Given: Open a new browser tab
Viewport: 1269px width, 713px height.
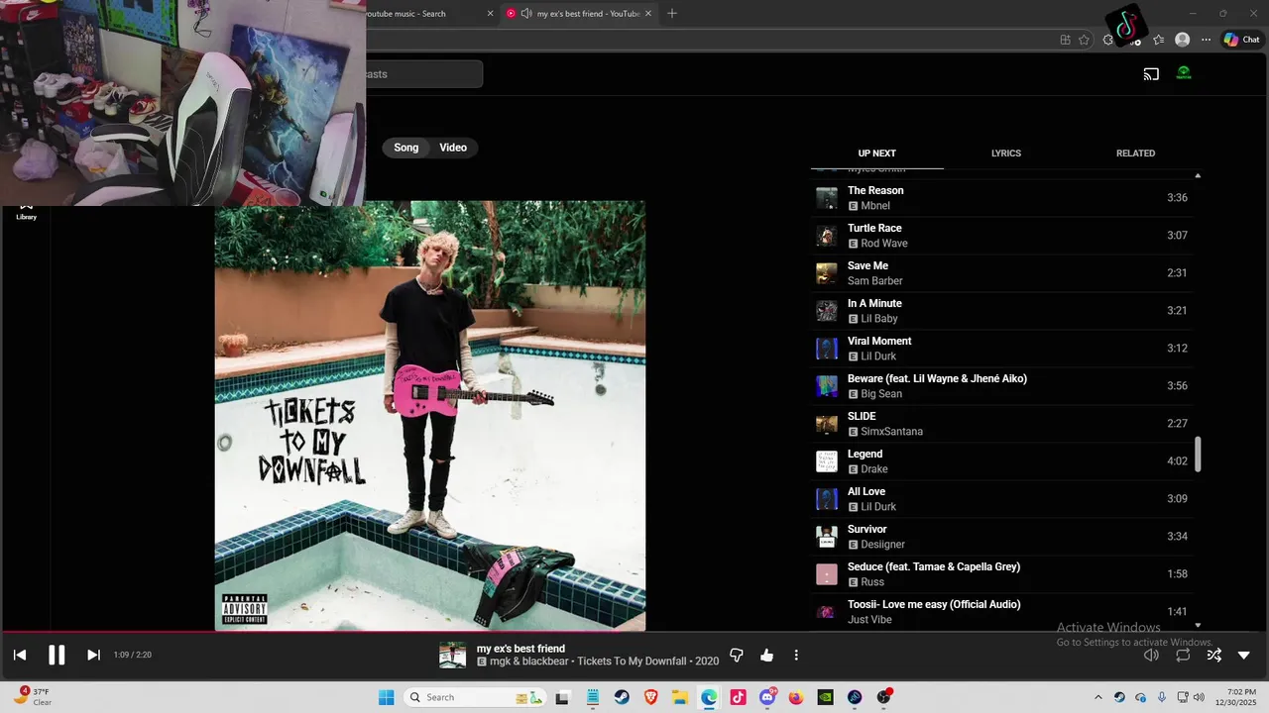Looking at the screenshot, I should point(672,13).
